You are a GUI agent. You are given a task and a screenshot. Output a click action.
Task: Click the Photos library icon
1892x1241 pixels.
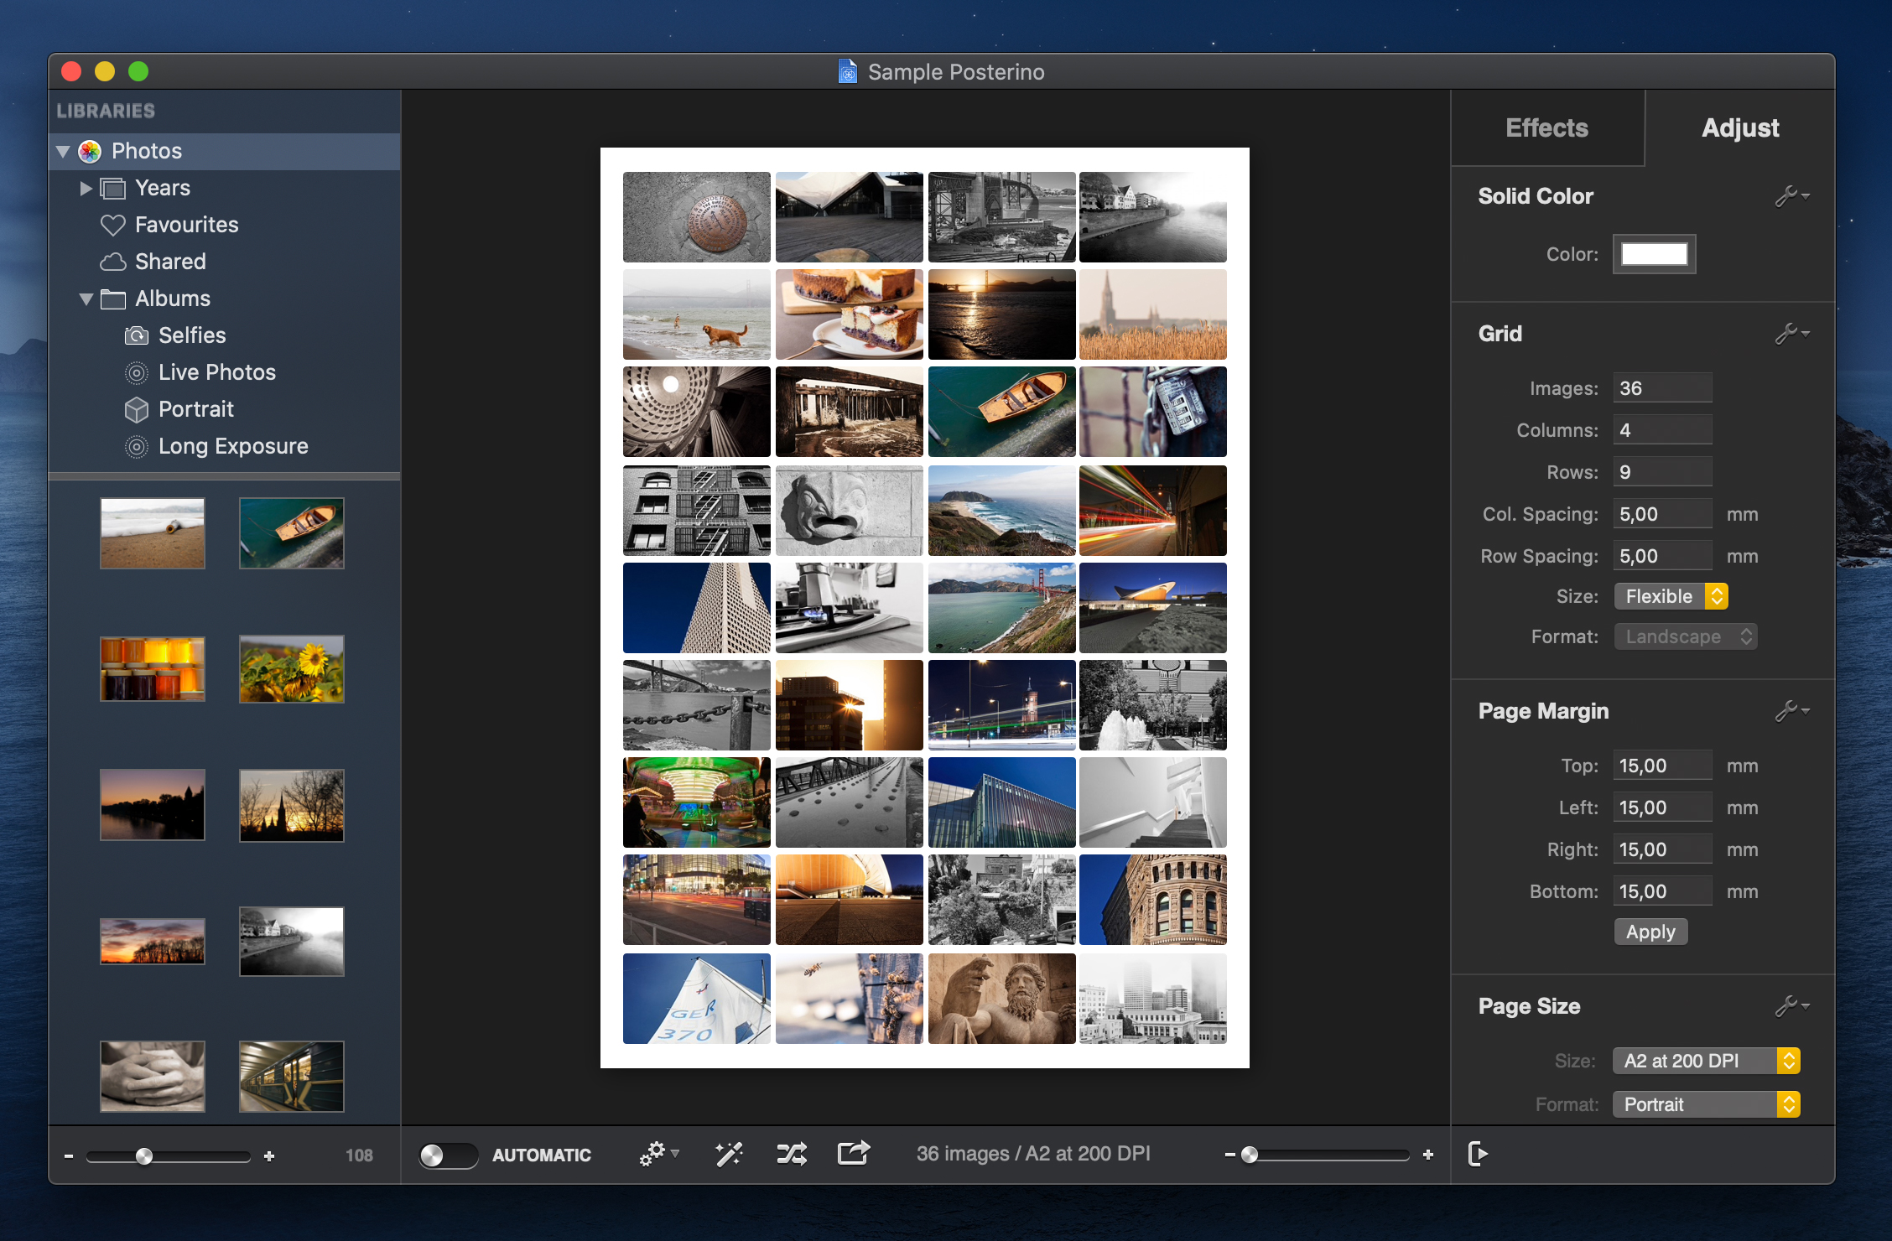coord(90,151)
